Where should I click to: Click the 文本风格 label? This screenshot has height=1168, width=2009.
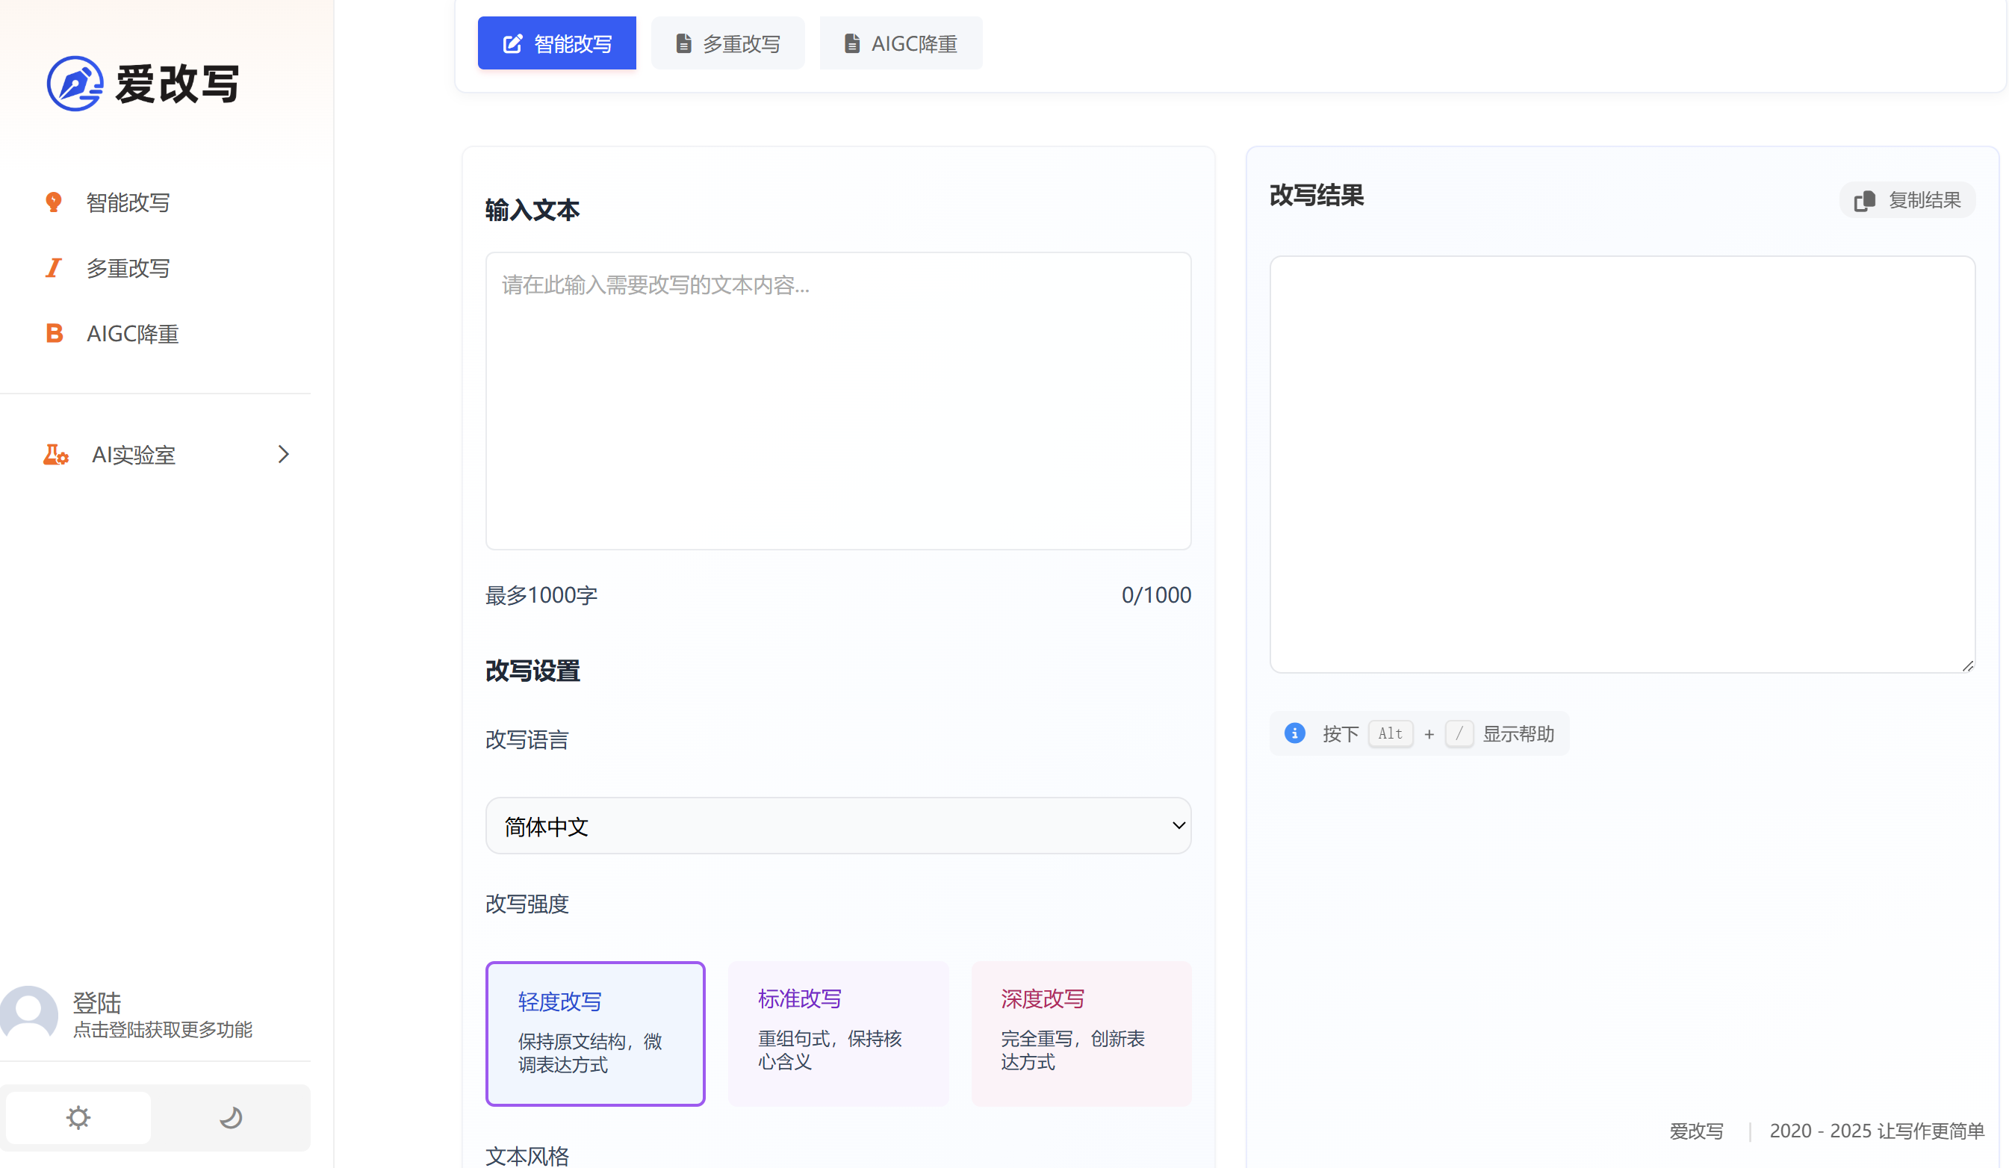point(527,1155)
